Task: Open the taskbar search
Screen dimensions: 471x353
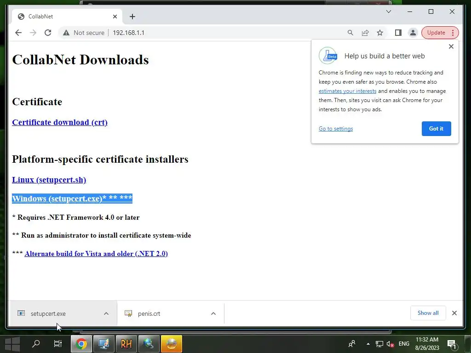Action: [36, 344]
